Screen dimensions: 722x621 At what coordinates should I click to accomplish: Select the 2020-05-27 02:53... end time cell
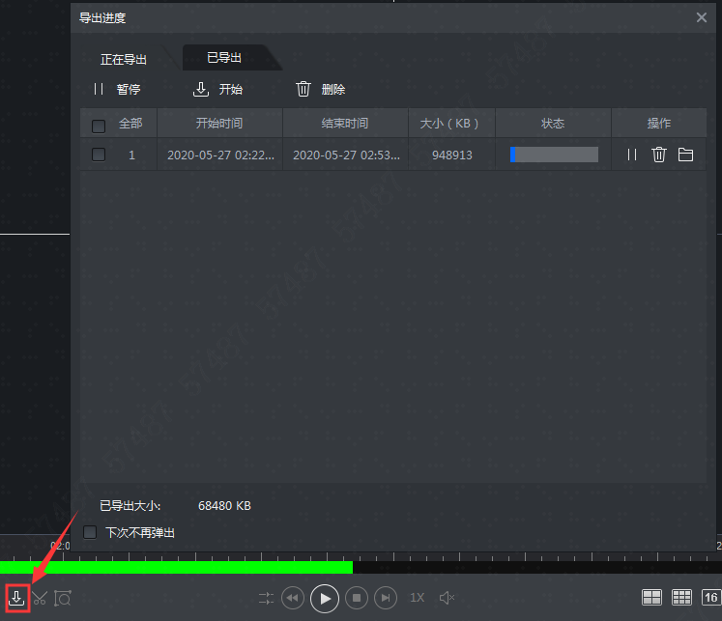tap(346, 155)
